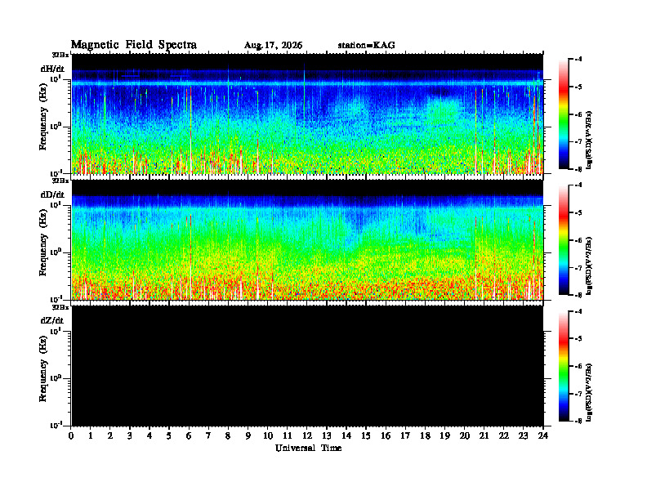Click hour 18 on the Universal Time axis

pos(425,436)
